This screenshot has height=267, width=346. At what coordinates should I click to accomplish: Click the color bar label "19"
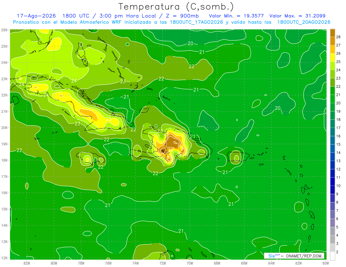[339, 111]
